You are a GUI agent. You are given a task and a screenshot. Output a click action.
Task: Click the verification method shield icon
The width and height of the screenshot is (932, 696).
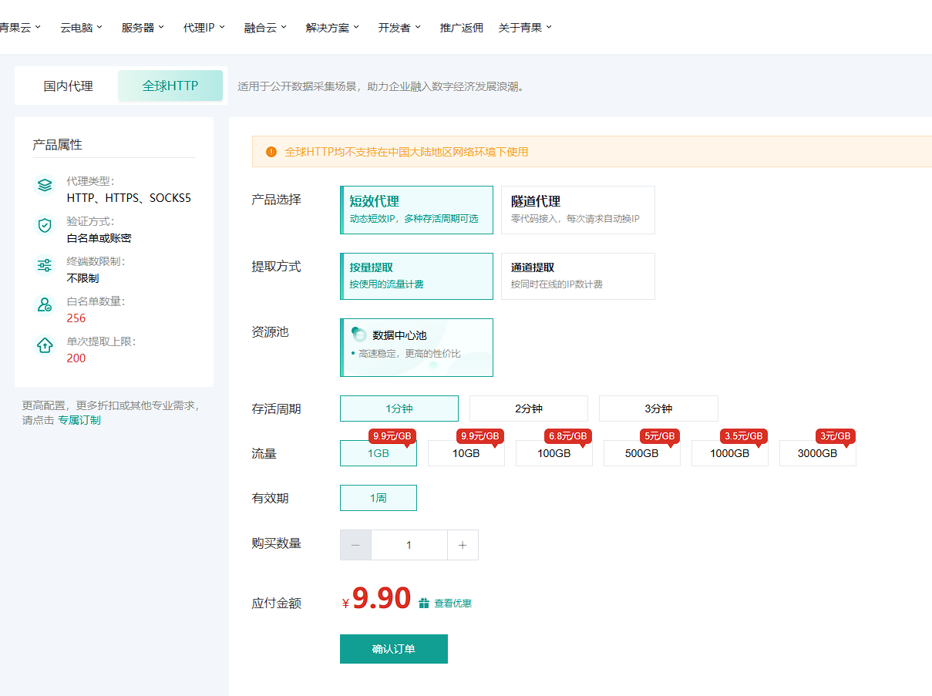pos(45,225)
